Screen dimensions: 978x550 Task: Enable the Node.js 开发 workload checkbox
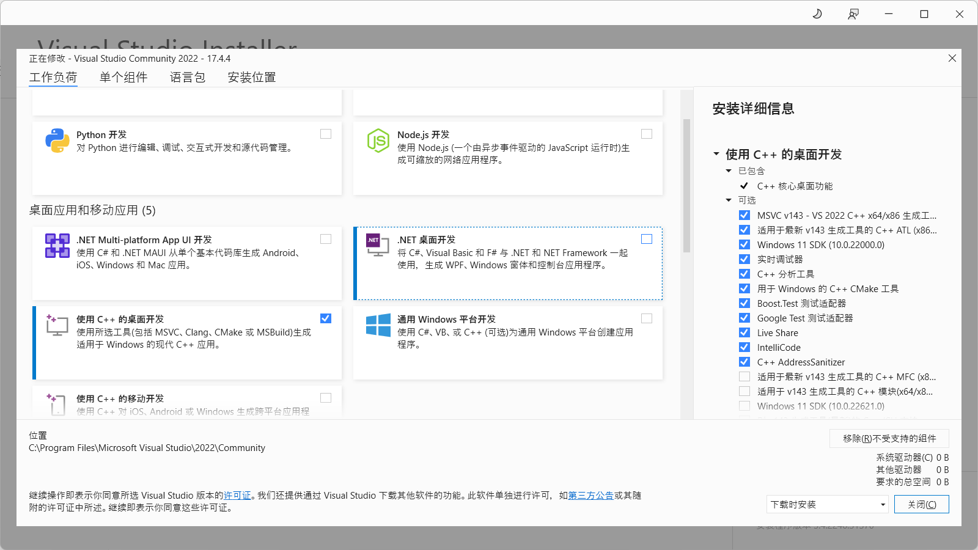[x=647, y=134]
